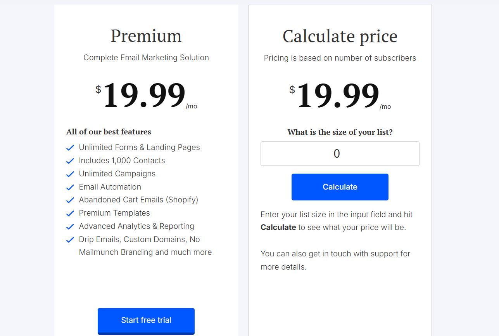Click the checkmark beside Includes 1,000 Contacts
The width and height of the screenshot is (499, 336).
point(70,161)
